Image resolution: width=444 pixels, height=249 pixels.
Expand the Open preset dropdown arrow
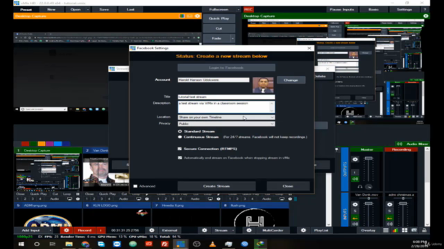(x=88, y=10)
